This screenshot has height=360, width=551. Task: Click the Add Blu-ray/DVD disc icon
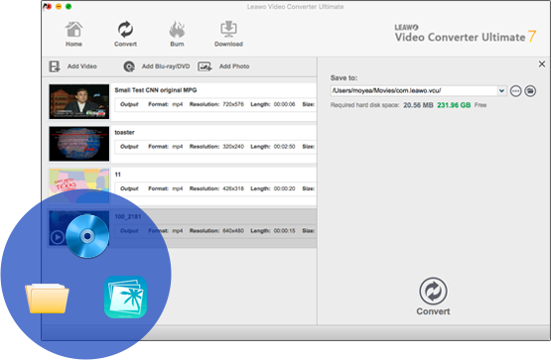(129, 66)
